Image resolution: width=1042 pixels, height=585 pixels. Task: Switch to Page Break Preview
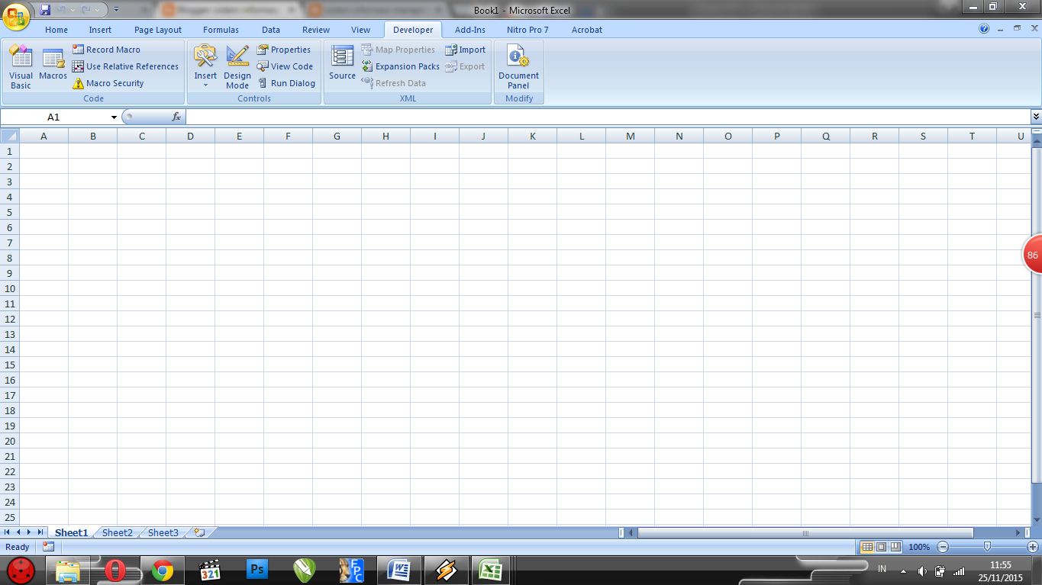[895, 547]
